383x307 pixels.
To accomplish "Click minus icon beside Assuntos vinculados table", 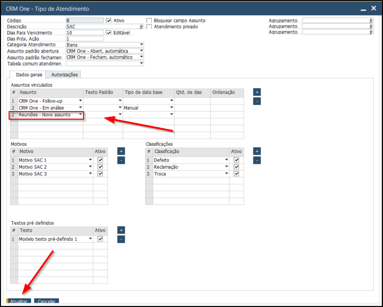I will (257, 101).
